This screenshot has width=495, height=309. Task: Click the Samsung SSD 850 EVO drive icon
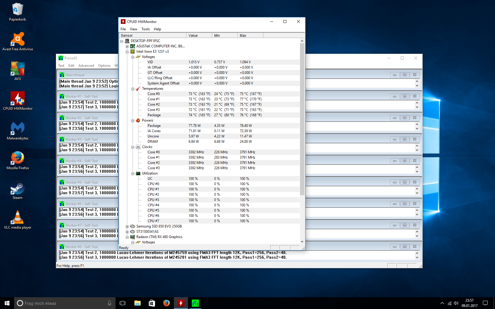point(133,226)
